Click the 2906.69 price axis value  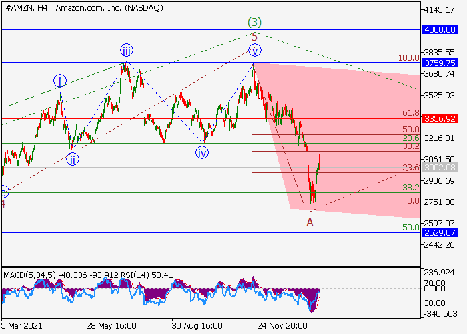point(439,181)
